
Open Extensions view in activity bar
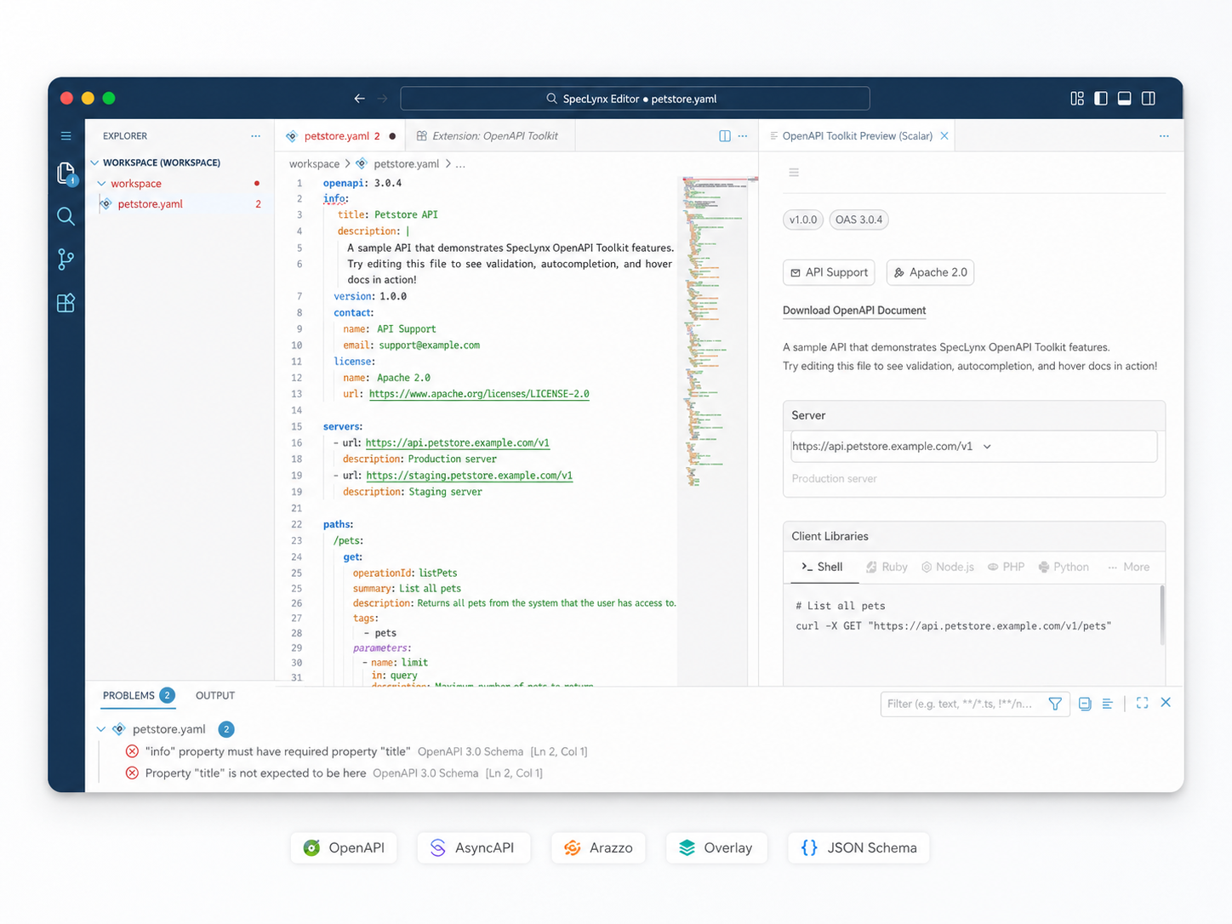[66, 303]
